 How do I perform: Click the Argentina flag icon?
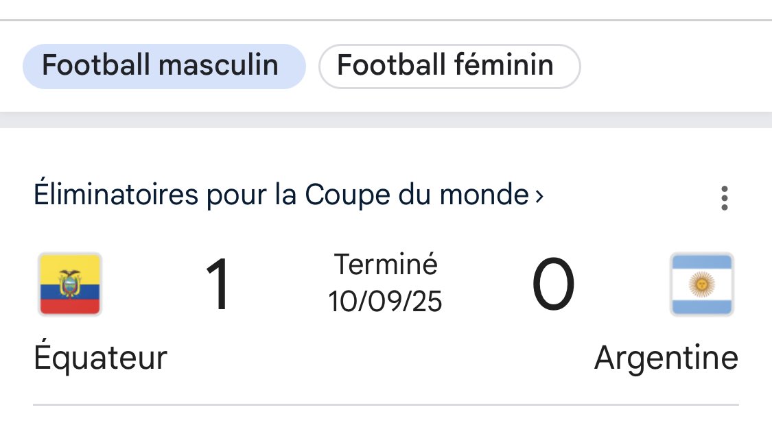(701, 284)
